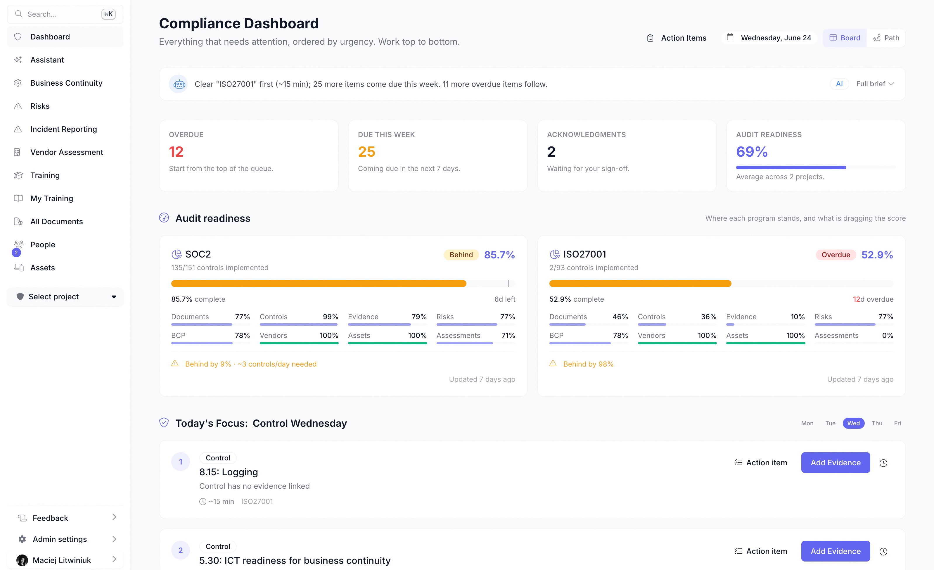Open All Documents
Image resolution: width=934 pixels, height=570 pixels.
(65, 222)
